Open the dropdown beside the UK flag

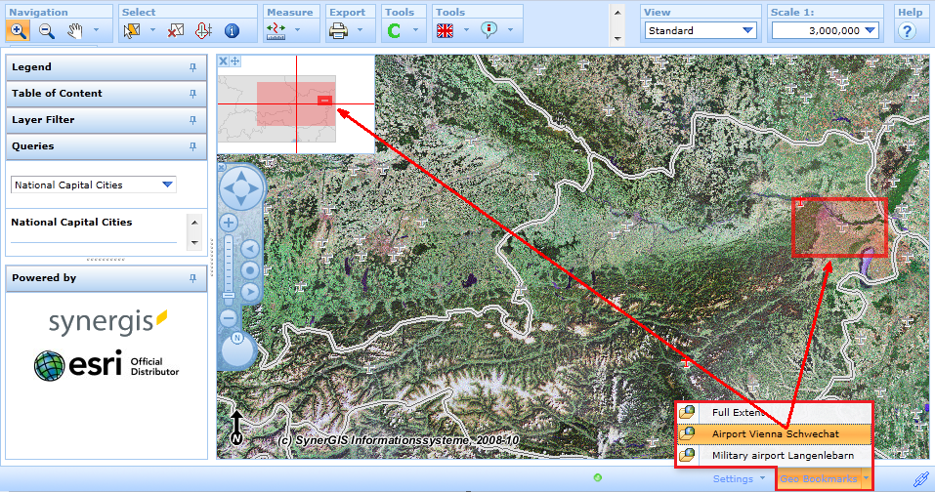pyautogui.click(x=466, y=30)
